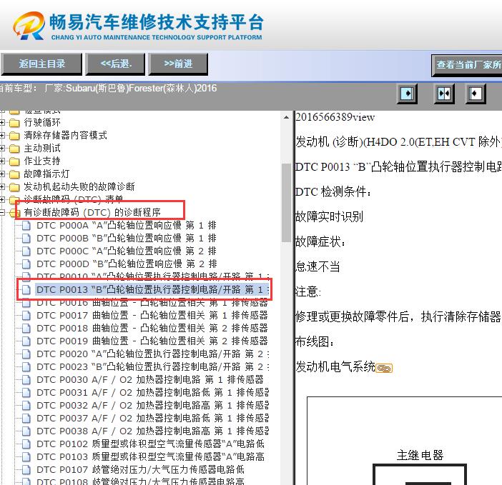Screen dimensions: 502x485
Task: Expand the 故障指示灯 folder
Action: (2, 174)
